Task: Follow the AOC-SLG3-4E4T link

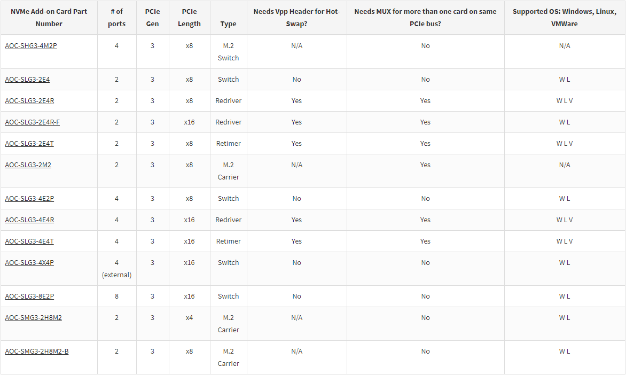Action: (x=29, y=241)
